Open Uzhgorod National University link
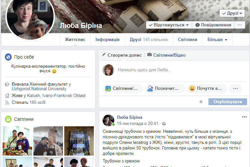This screenshot has width=250, height=167. [x=39, y=89]
